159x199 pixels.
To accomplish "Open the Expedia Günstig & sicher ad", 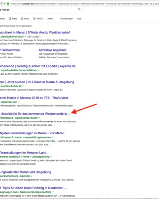I will [38, 66].
